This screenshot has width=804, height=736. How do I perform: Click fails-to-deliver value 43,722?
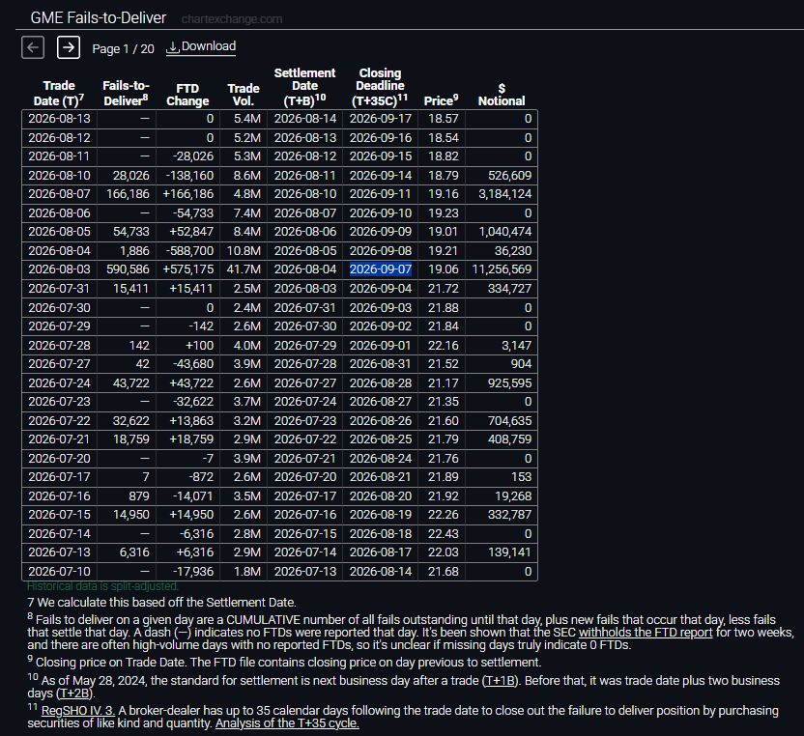[x=130, y=383]
